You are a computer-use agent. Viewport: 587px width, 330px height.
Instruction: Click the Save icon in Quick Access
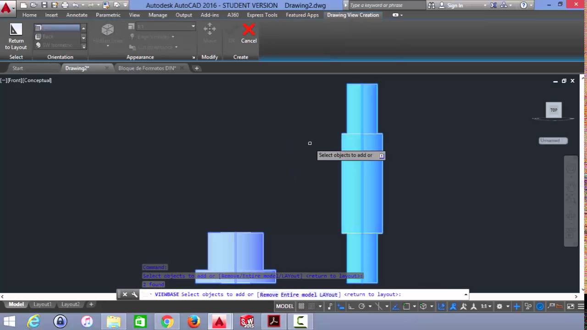pos(44,5)
